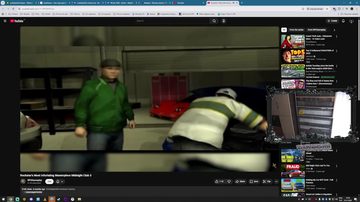Click the Create button

tap(332, 21)
